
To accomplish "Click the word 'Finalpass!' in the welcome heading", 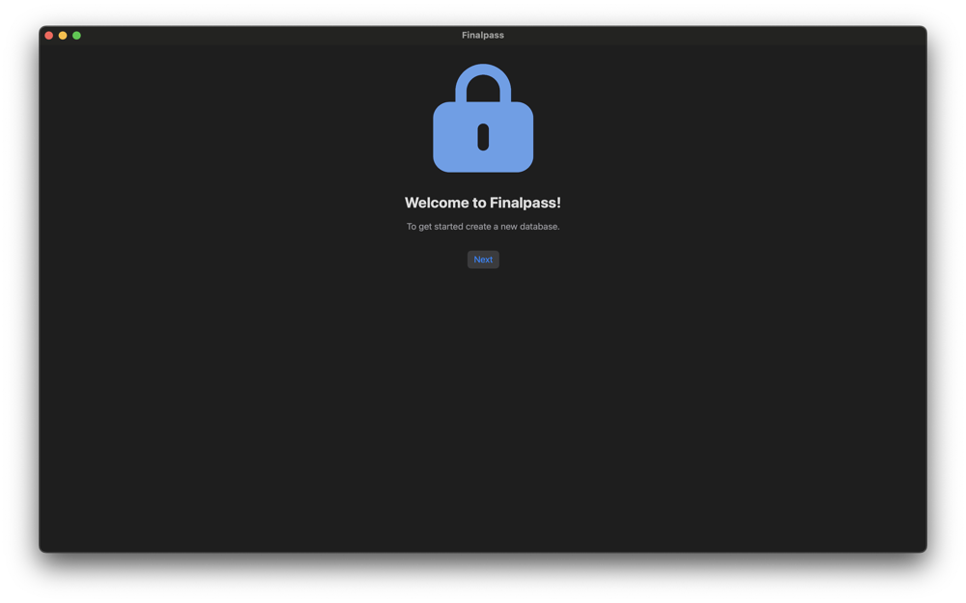I will coord(526,203).
